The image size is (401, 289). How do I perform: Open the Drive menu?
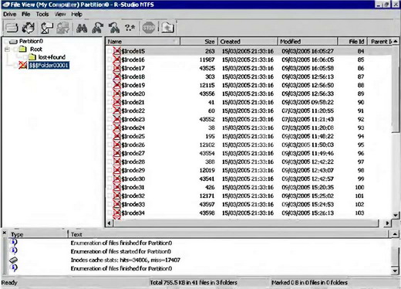10,14
